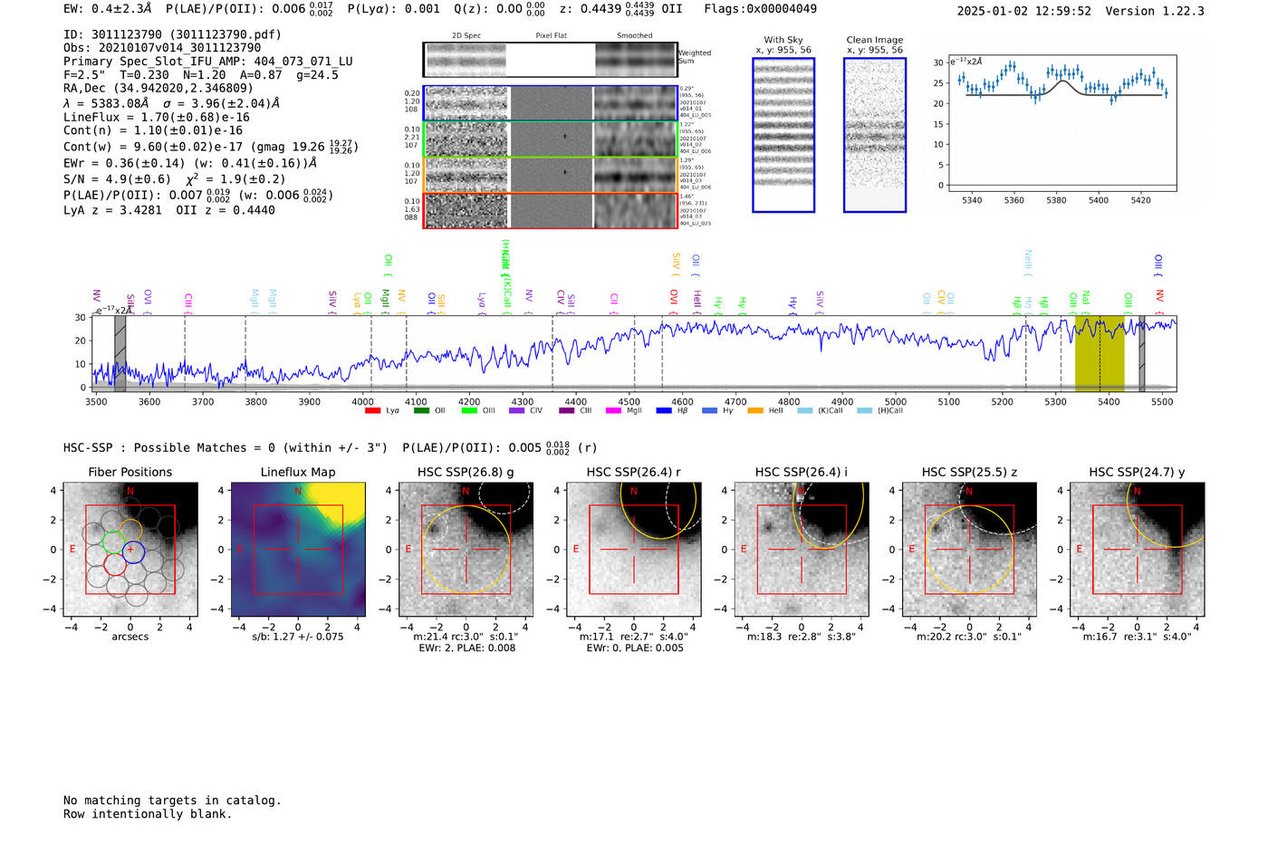Click the hatched gray band near 3550 Å

click(x=120, y=353)
